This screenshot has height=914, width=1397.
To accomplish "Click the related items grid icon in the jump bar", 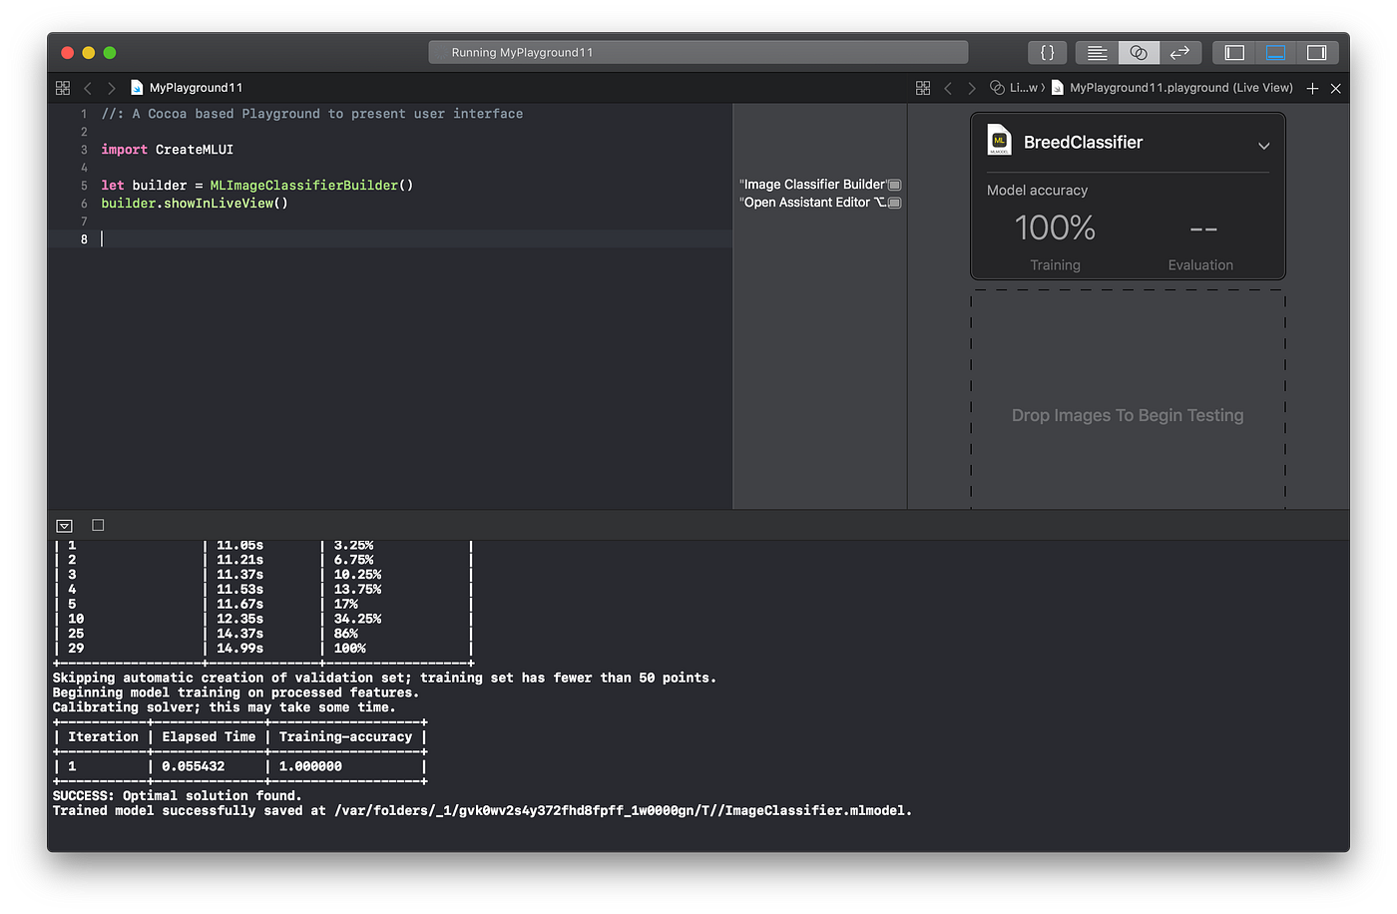I will point(62,88).
